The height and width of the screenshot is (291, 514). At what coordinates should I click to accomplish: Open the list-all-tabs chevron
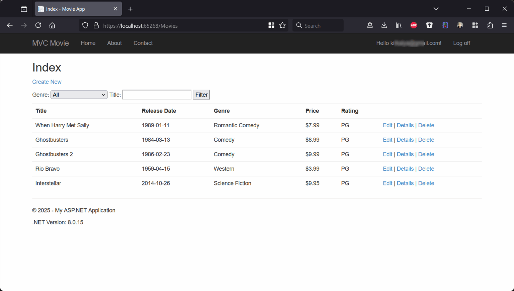436,8
